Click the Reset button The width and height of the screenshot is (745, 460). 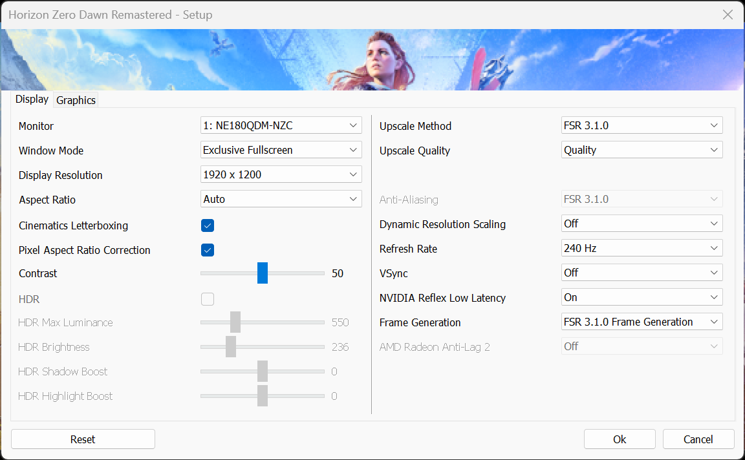(x=83, y=439)
